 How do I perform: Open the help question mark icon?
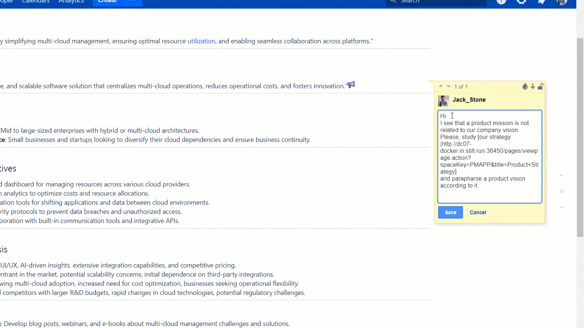(x=501, y=2)
